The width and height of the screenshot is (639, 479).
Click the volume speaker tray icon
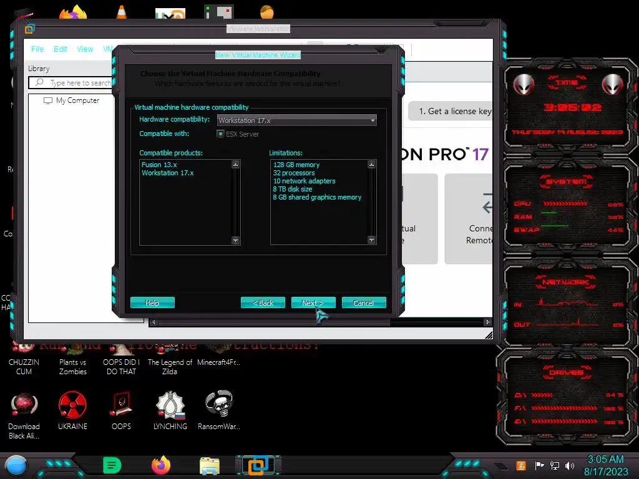[x=570, y=465]
